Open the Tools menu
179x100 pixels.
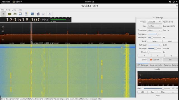tap(8, 10)
